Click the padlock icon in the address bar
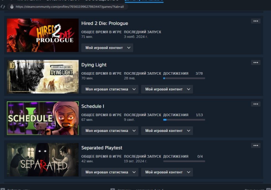271x190 pixels. pyautogui.click(x=12, y=7)
